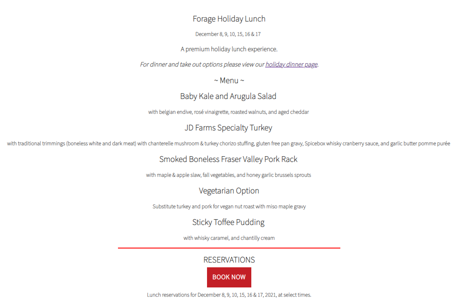The height and width of the screenshot is (308, 457).
Task: Click the ~ Menu ~ heading
Action: point(229,80)
